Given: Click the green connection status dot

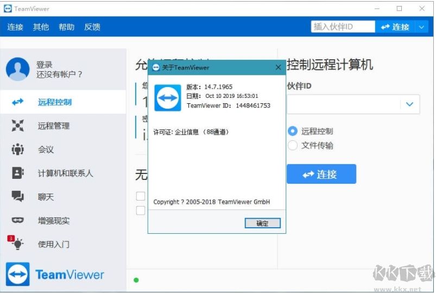Looking at the screenshot, I should tap(136, 280).
